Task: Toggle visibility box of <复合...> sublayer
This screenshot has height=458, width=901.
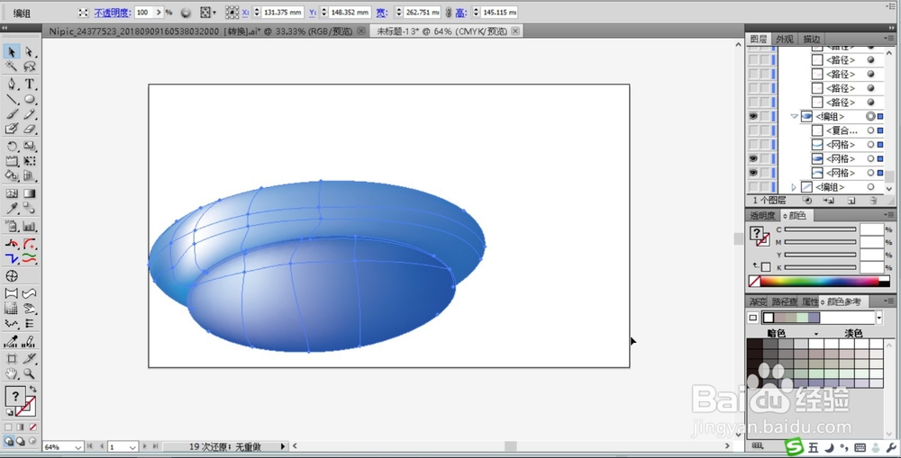Action: (753, 130)
